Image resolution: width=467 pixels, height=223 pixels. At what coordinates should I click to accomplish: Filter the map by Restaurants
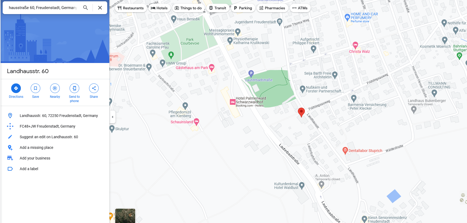(x=131, y=8)
